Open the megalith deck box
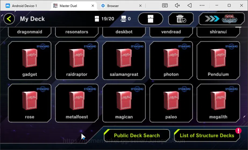 pyautogui.click(x=218, y=103)
